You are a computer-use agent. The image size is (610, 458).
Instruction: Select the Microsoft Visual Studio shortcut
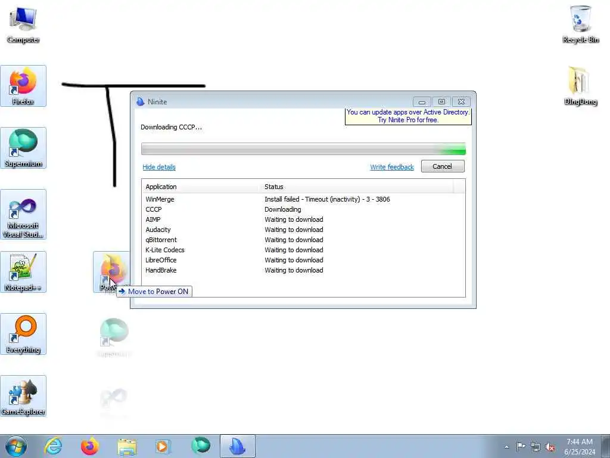point(23,215)
